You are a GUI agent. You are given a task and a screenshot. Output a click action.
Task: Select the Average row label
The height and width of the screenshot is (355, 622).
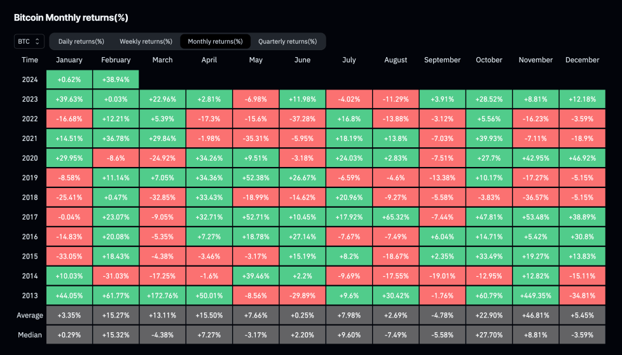pyautogui.click(x=30, y=316)
